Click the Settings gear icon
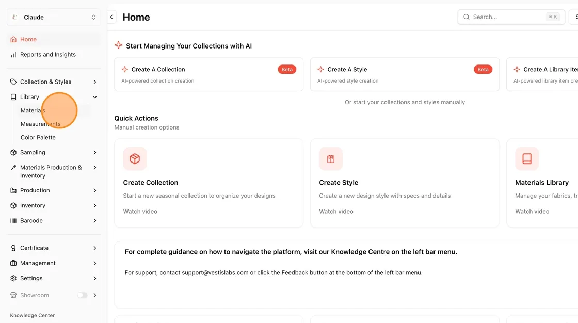Screen dimensions: 578x323 click(x=13, y=279)
